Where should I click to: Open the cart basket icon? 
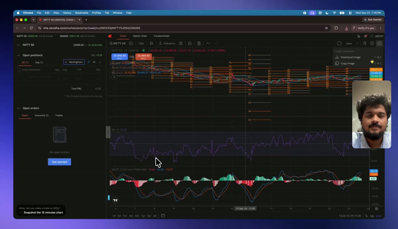click(x=359, y=37)
